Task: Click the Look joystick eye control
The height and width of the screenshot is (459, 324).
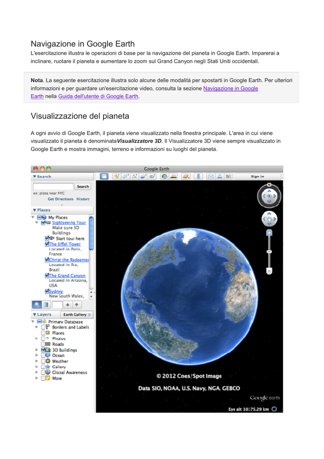Action: point(269,196)
